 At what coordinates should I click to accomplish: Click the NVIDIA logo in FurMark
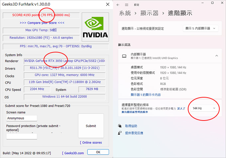(x=95, y=27)
